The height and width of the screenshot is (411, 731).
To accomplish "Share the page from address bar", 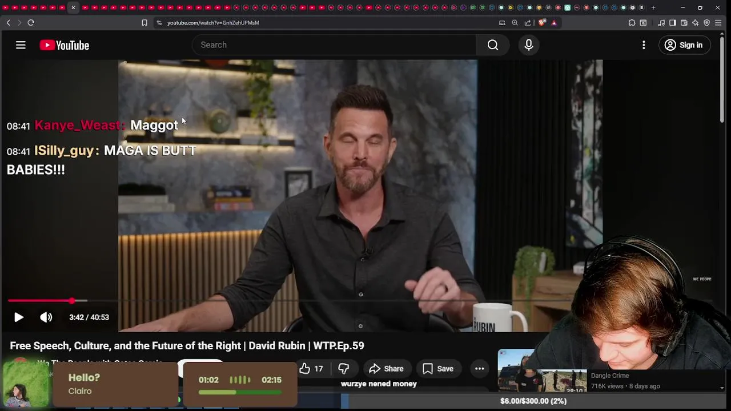I will click(x=528, y=23).
